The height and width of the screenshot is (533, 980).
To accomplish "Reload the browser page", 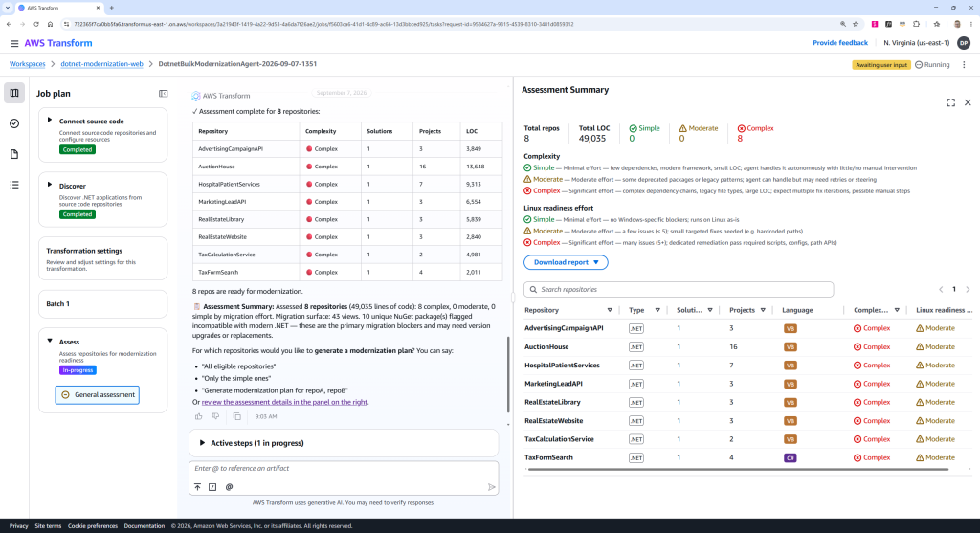I will click(x=36, y=24).
